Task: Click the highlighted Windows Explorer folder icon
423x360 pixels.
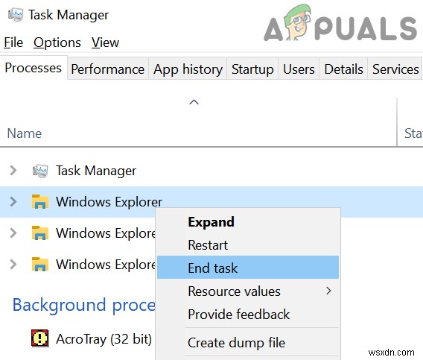Action: [40, 202]
